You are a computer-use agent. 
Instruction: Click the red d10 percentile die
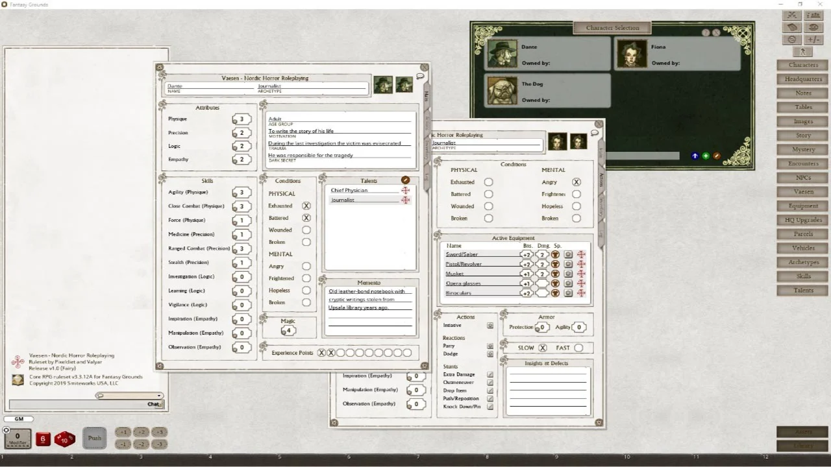tap(64, 439)
